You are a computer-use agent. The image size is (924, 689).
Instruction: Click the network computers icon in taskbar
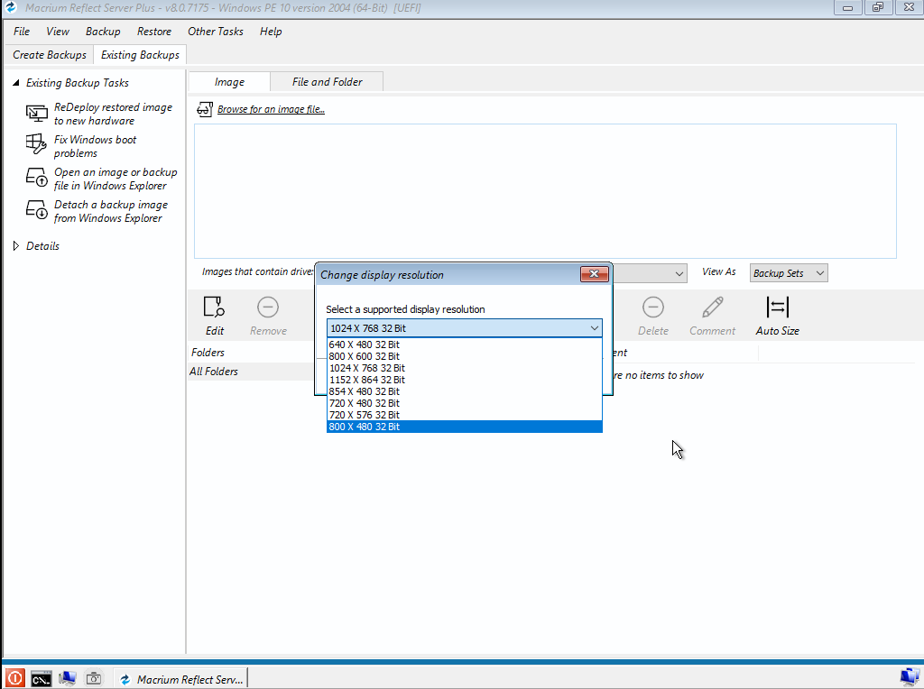pos(68,678)
